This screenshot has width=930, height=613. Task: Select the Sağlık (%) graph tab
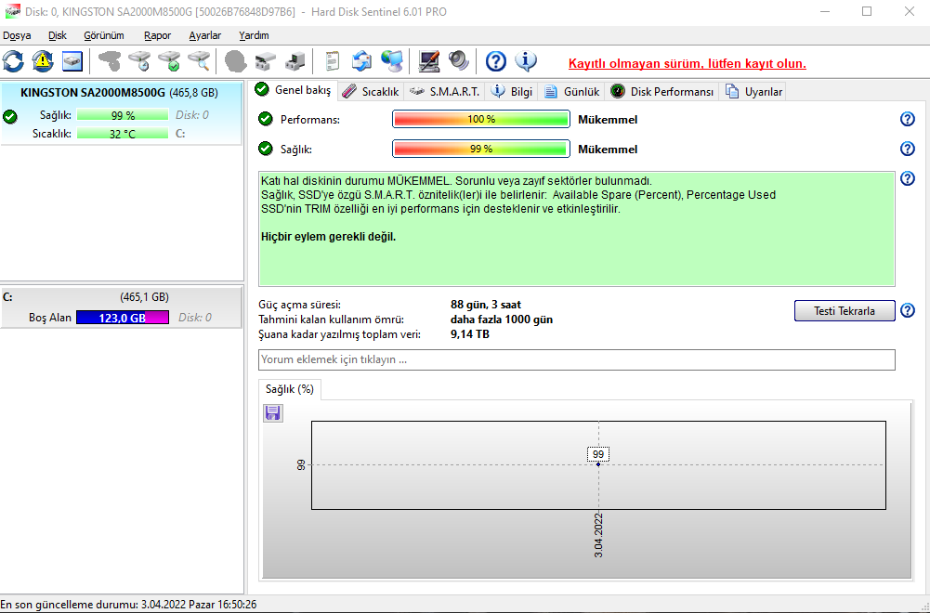click(x=290, y=389)
